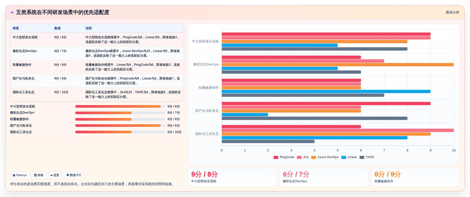The height and width of the screenshot is (197, 470).
Task: Toggle Linear series in chart legend
Action: [x=349, y=157]
